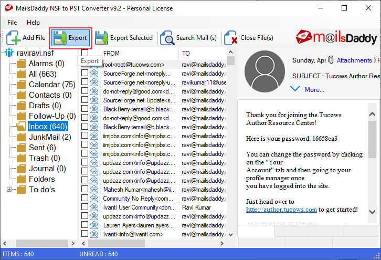The image size is (381, 260).
Task: Open the http://author.tucows.com link
Action: (x=281, y=210)
